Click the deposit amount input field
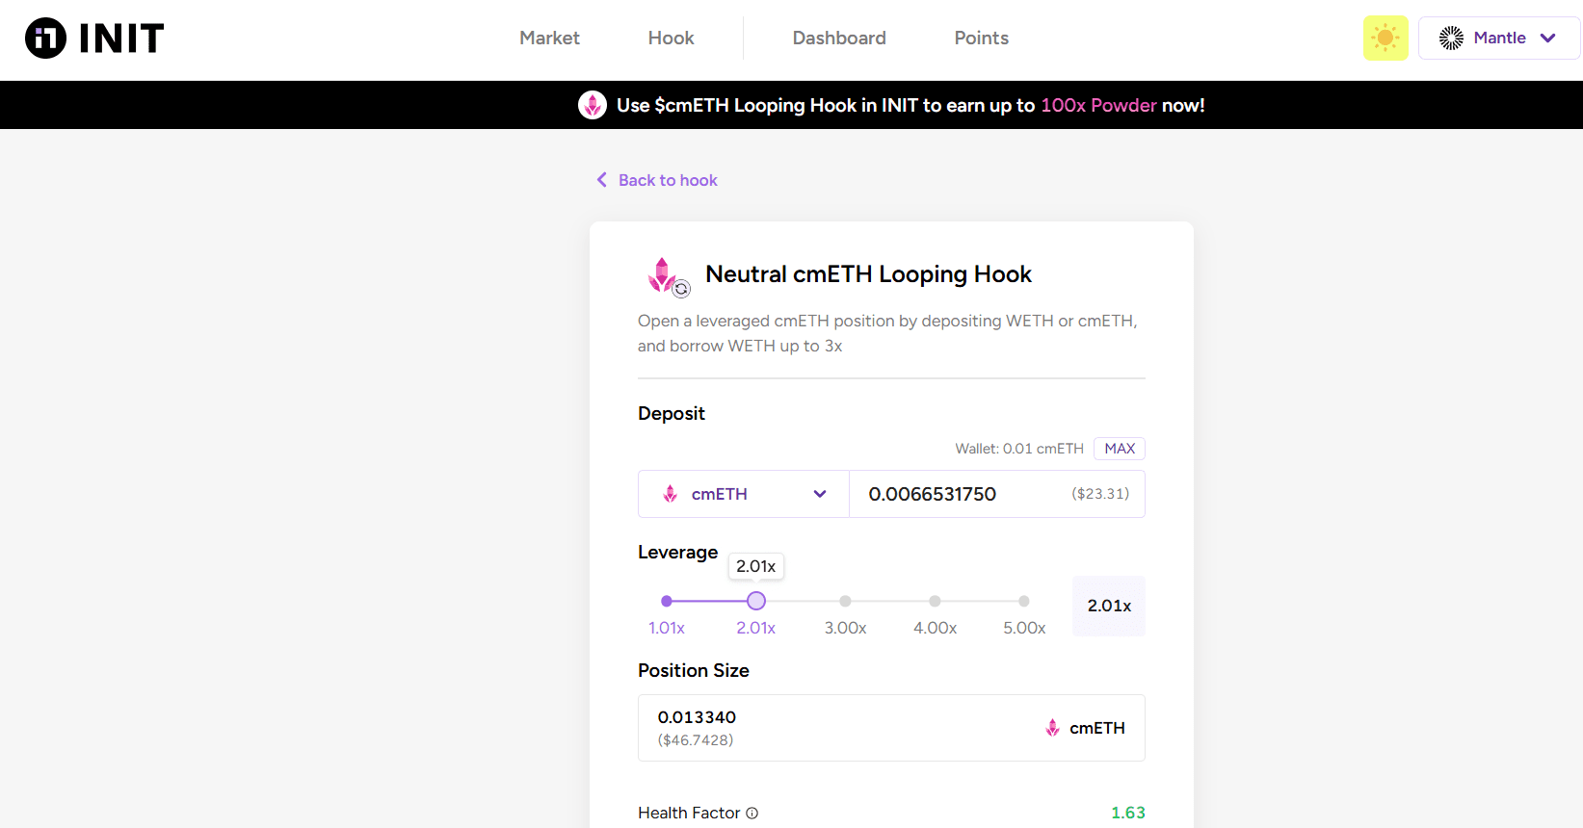This screenshot has height=828, width=1583. tap(963, 494)
